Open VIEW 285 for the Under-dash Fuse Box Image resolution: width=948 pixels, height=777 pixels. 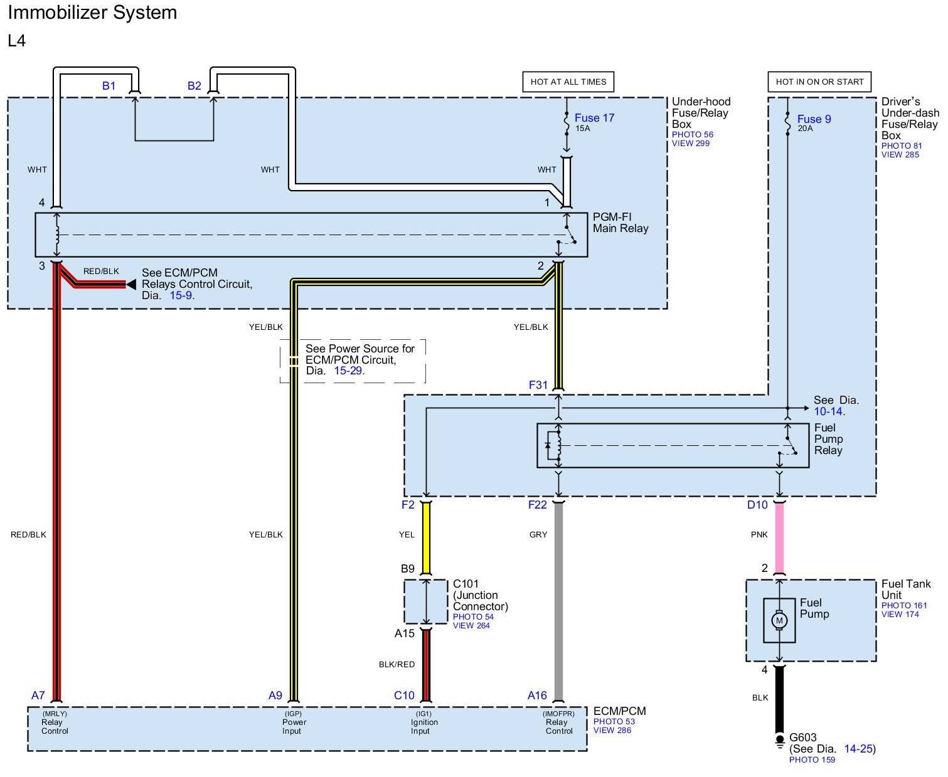[900, 154]
